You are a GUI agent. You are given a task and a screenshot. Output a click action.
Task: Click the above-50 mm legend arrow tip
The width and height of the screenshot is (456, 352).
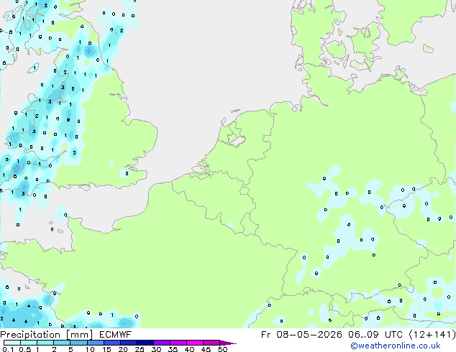coord(228,343)
